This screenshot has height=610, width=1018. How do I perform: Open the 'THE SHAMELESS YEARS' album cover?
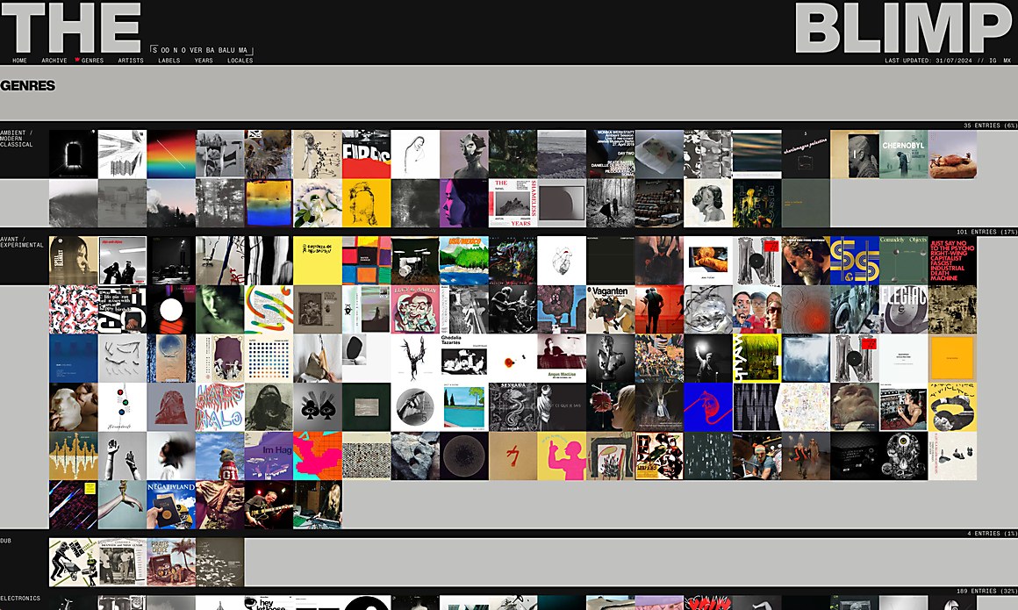coord(513,204)
